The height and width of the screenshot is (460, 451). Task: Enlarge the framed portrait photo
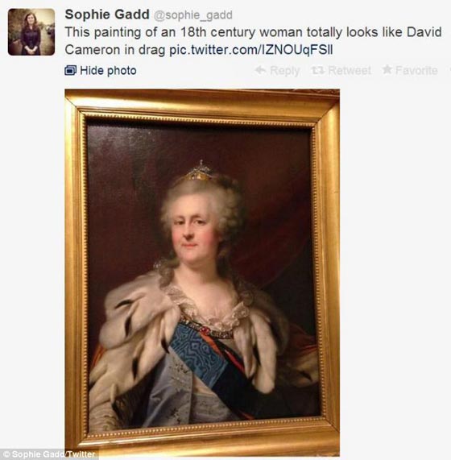click(x=202, y=273)
